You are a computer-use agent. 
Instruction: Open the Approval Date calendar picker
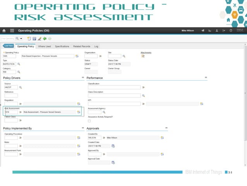click(x=113, y=162)
